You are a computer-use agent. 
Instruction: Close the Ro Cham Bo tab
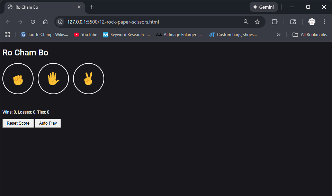coord(79,7)
